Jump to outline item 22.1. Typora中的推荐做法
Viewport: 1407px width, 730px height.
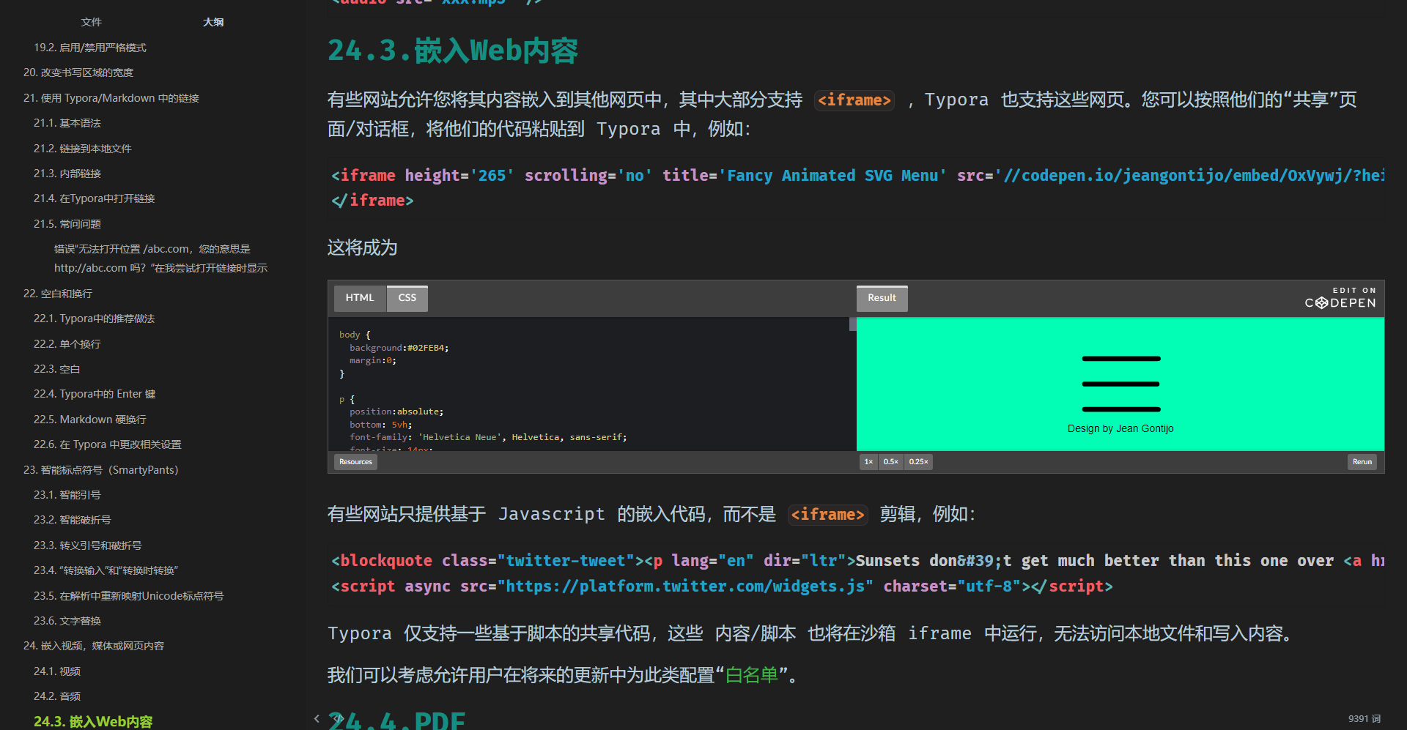point(95,319)
